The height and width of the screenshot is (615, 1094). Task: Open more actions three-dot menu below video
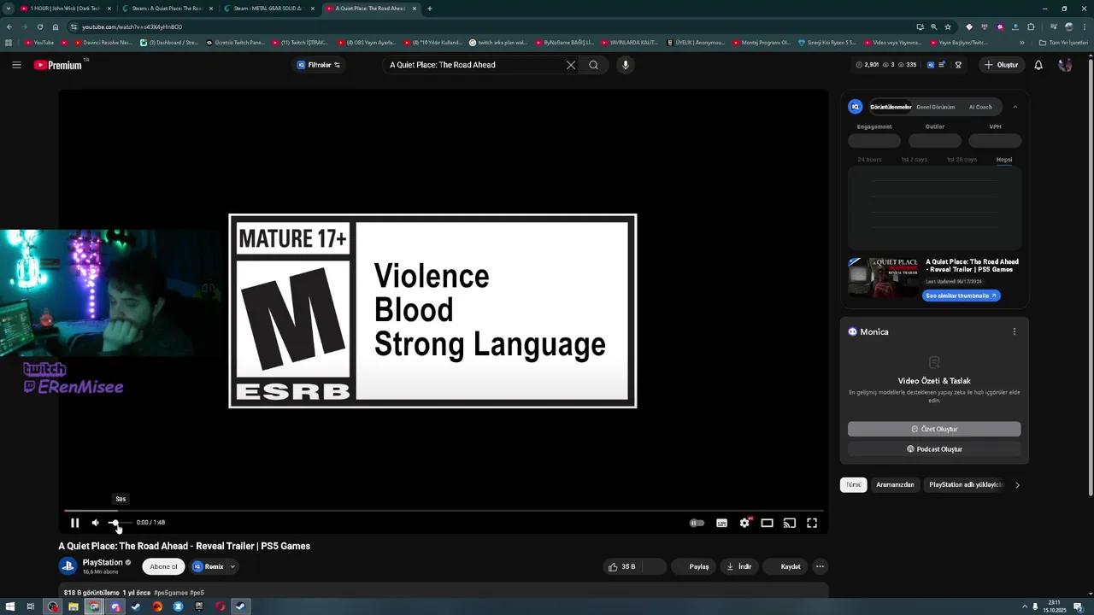[x=820, y=566]
